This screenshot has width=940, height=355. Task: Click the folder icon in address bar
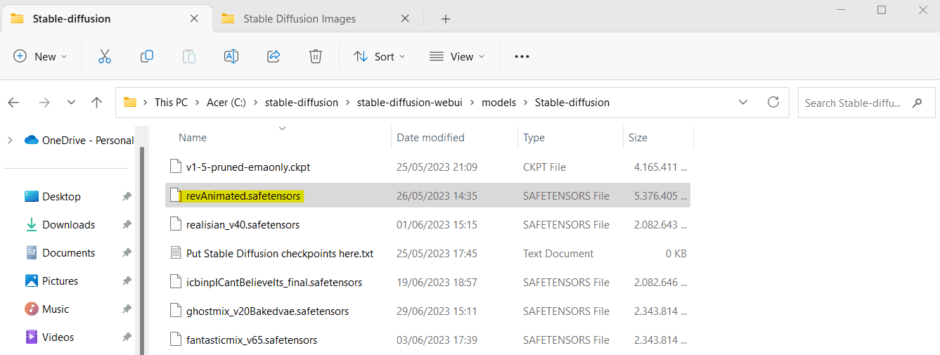(130, 103)
